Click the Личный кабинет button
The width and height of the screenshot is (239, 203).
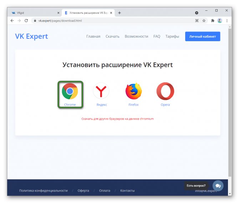click(x=203, y=37)
